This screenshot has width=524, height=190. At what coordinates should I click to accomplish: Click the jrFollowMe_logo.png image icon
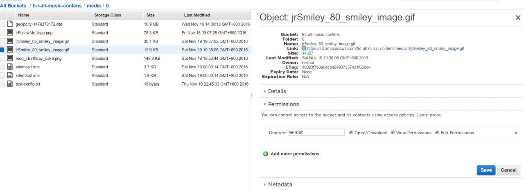click(10, 33)
